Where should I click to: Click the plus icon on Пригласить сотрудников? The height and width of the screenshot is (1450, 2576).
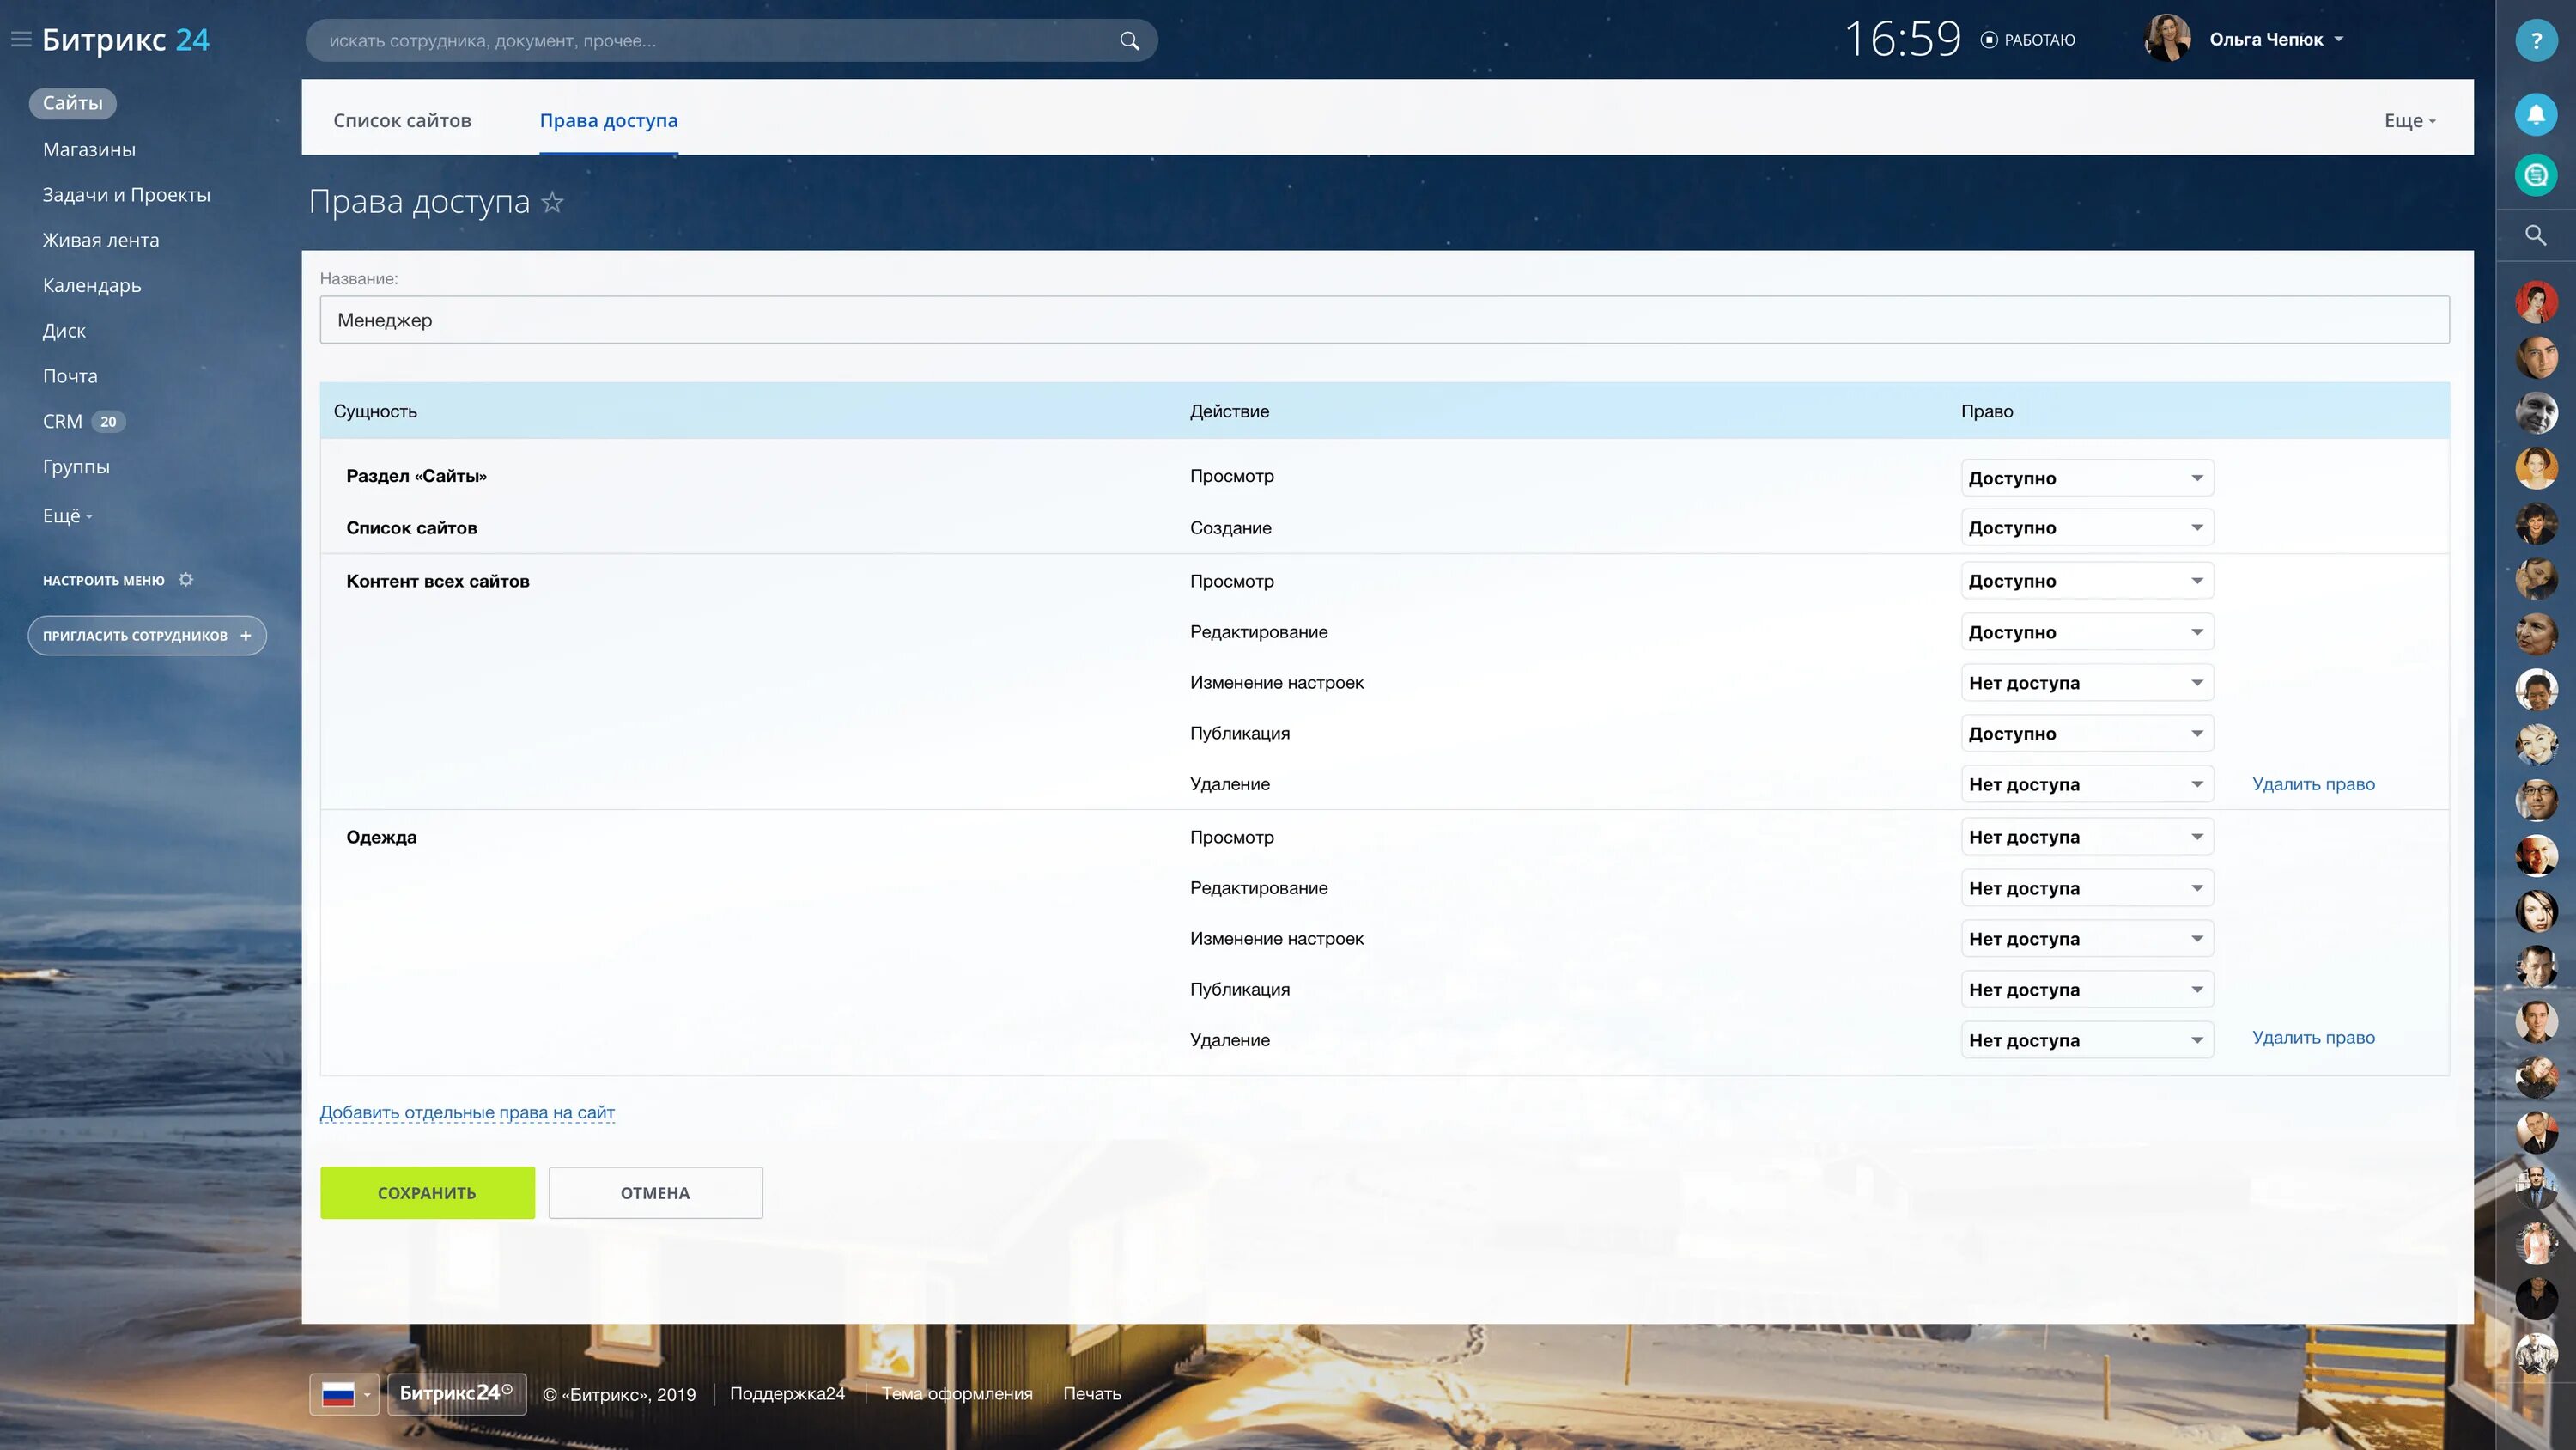coord(246,636)
